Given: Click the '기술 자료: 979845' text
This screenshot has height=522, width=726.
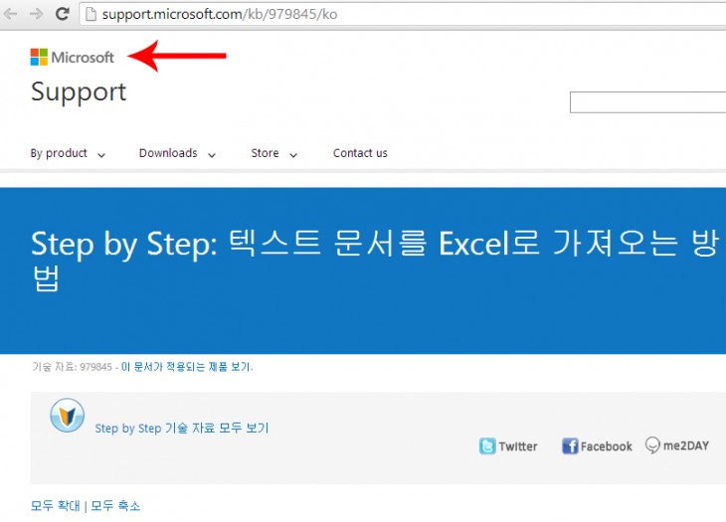Looking at the screenshot, I should [73, 367].
